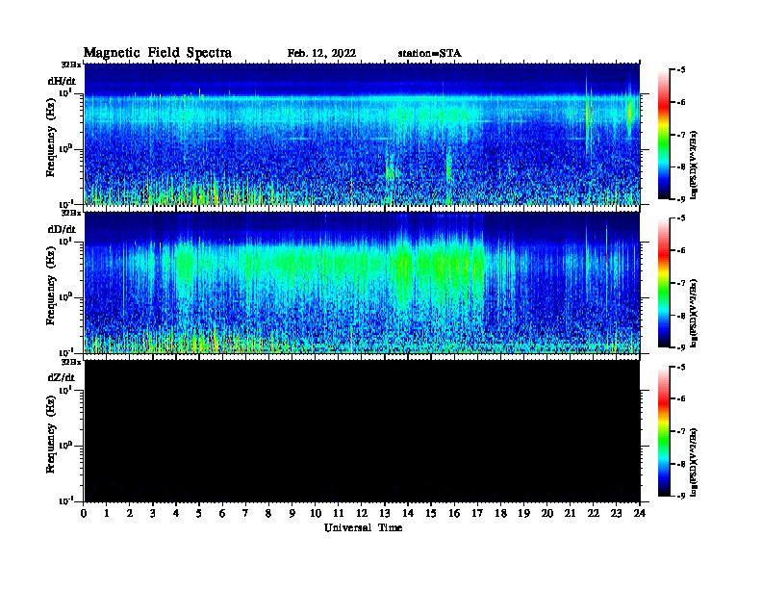Screen dimensions: 762x589
Task: Click the hour 23 tick label
Action: coord(616,514)
